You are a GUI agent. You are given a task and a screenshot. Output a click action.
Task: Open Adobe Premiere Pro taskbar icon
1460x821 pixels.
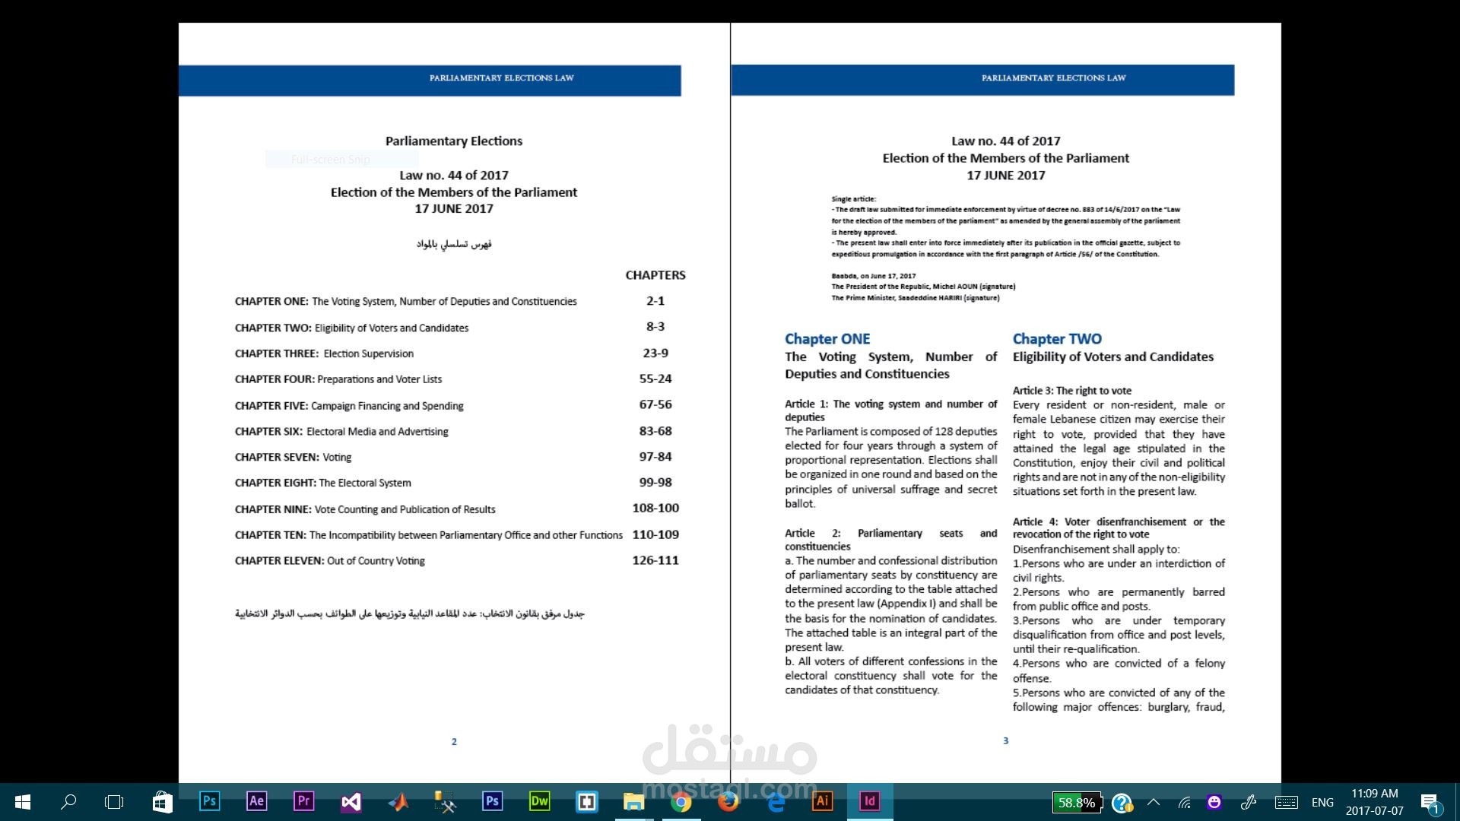[x=303, y=801]
